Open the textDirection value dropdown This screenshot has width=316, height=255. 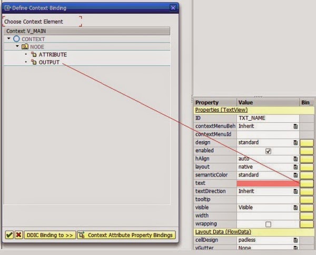pyautogui.click(x=295, y=191)
